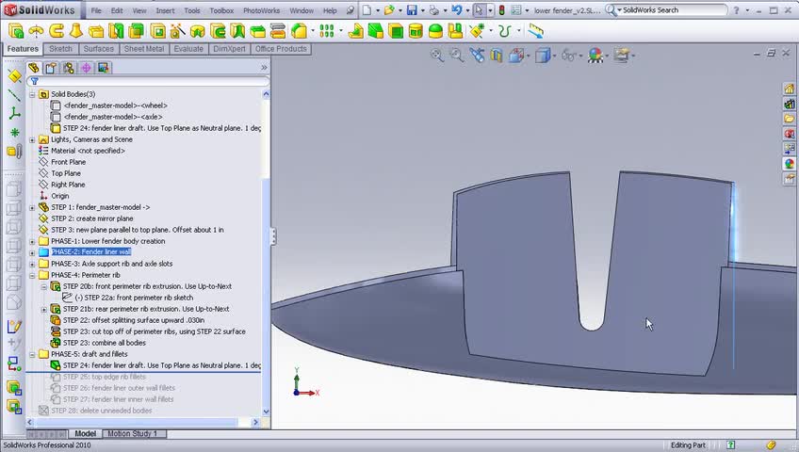Collapse the PHASE-4 Perimeter rib folder
The height and width of the screenshot is (452, 799).
[x=32, y=275]
